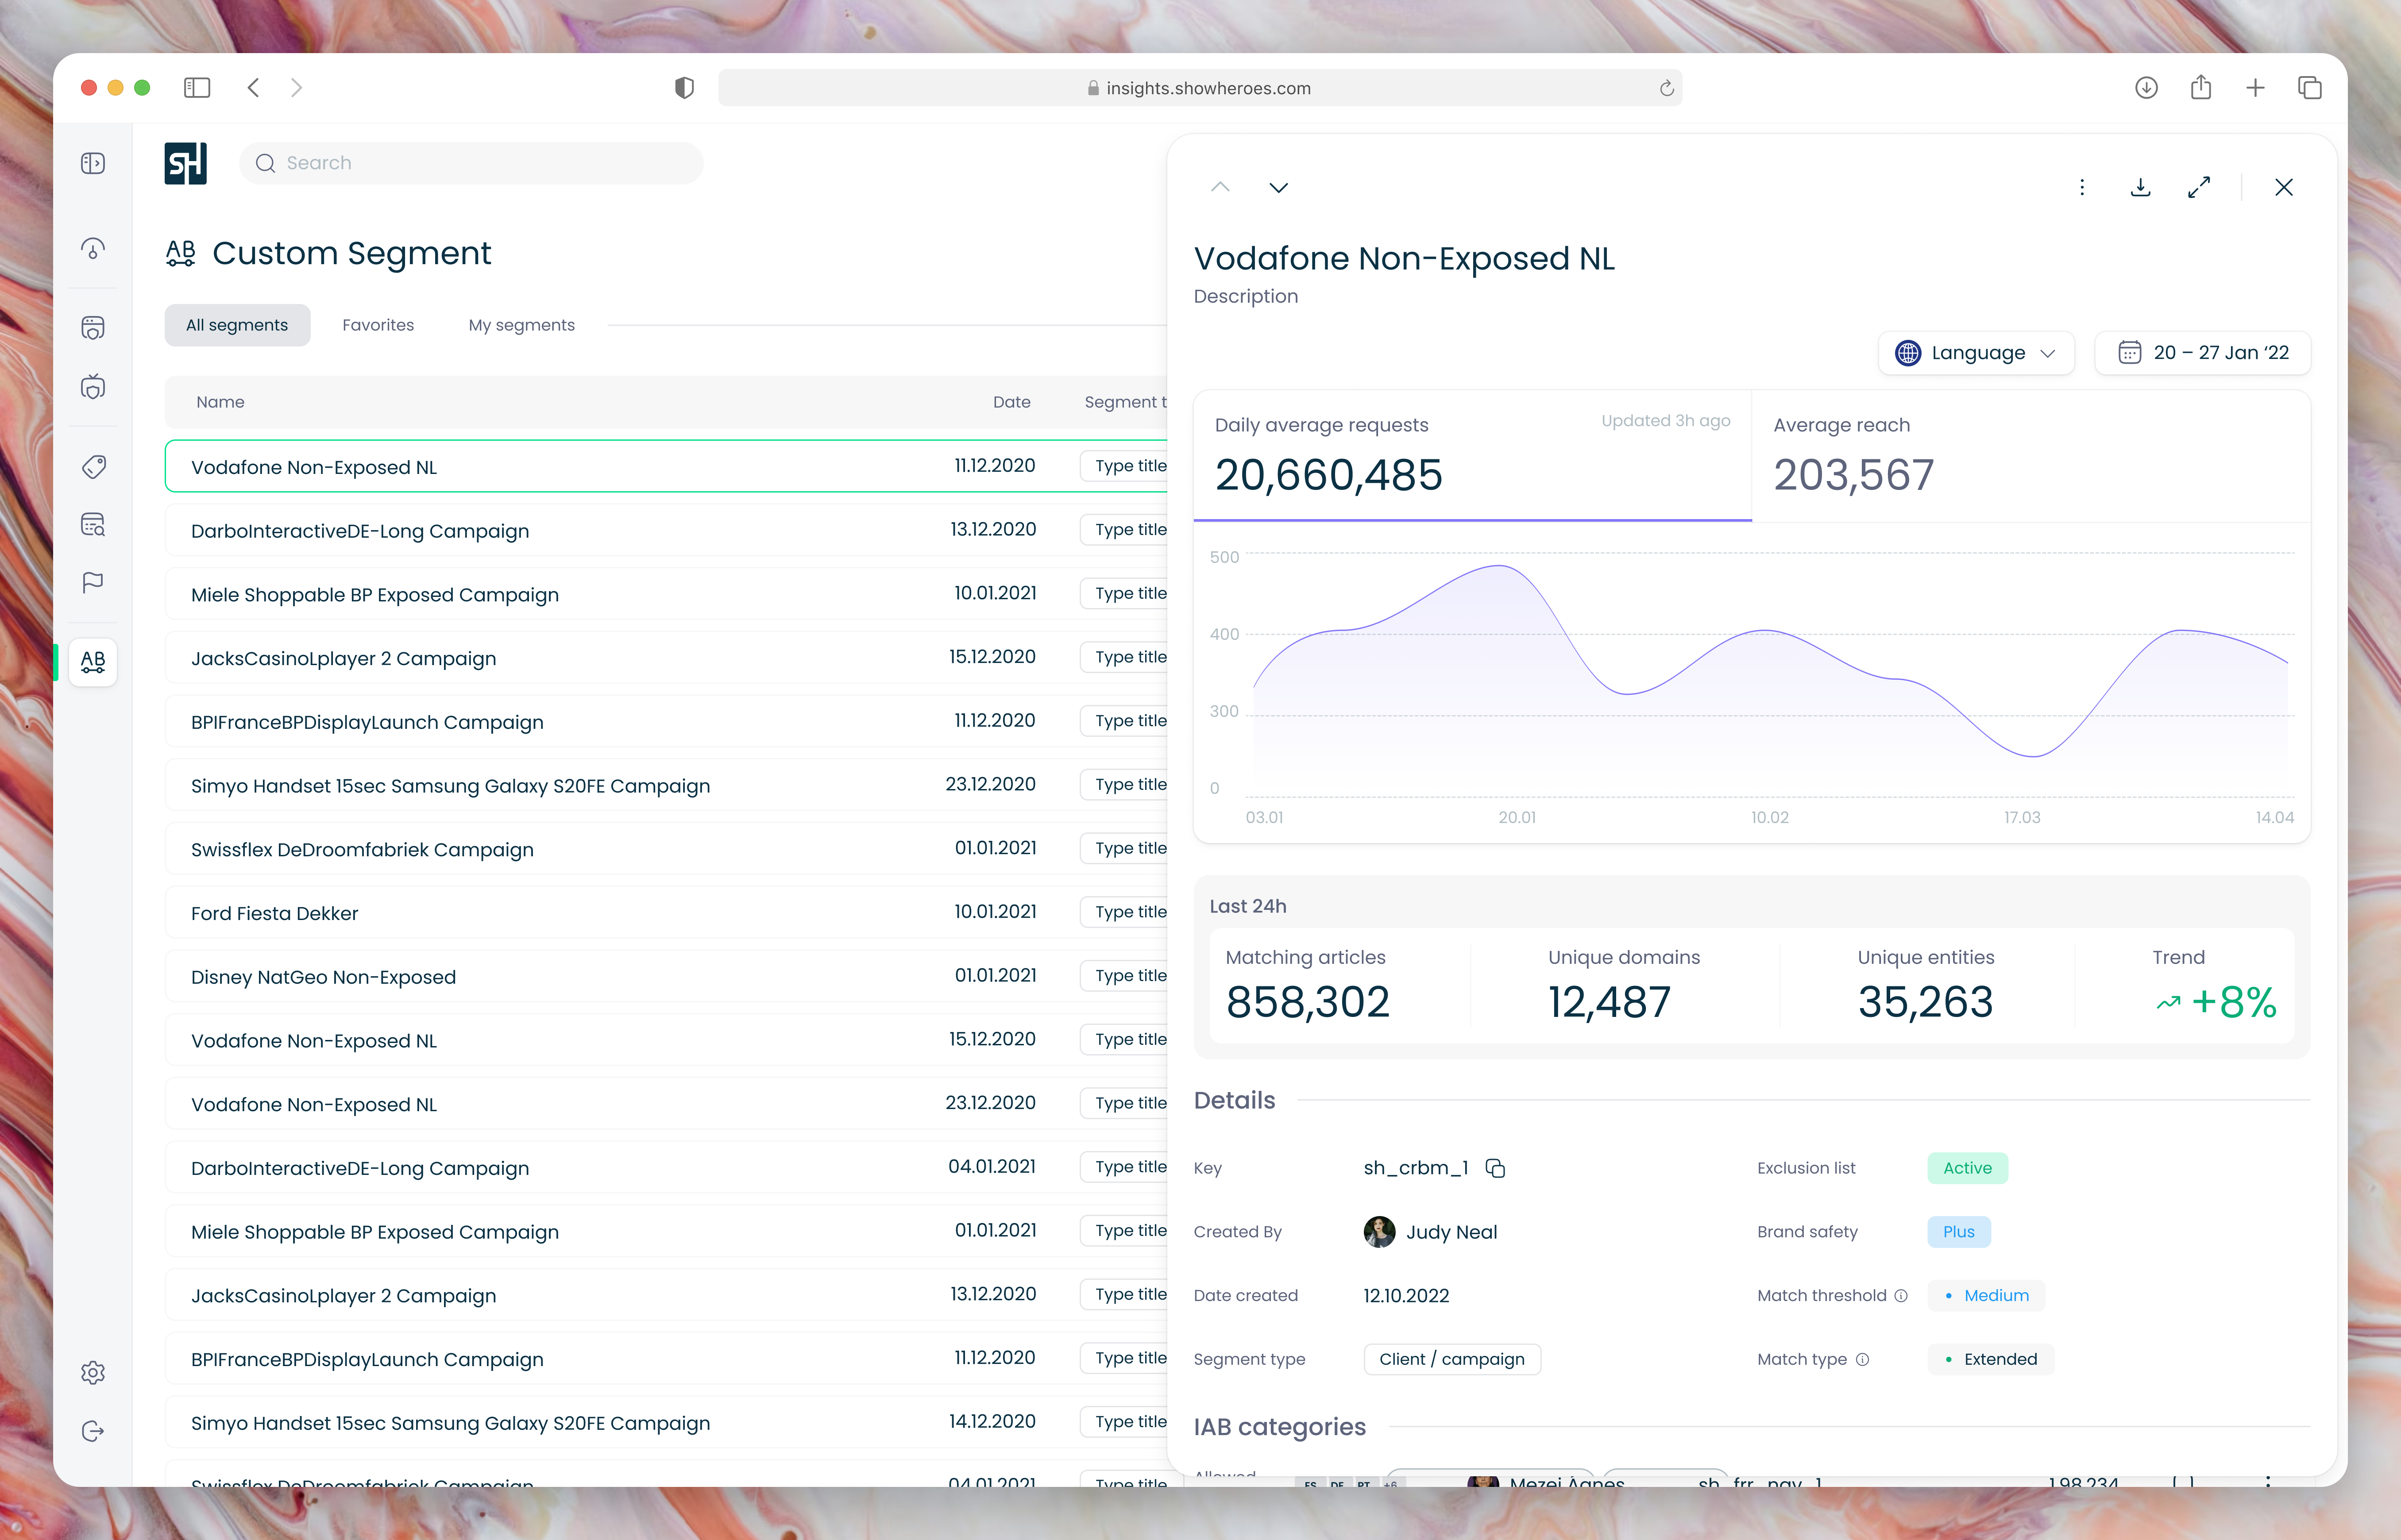2401x1540 pixels.
Task: Switch to Favorites tab
Action: pos(378,325)
